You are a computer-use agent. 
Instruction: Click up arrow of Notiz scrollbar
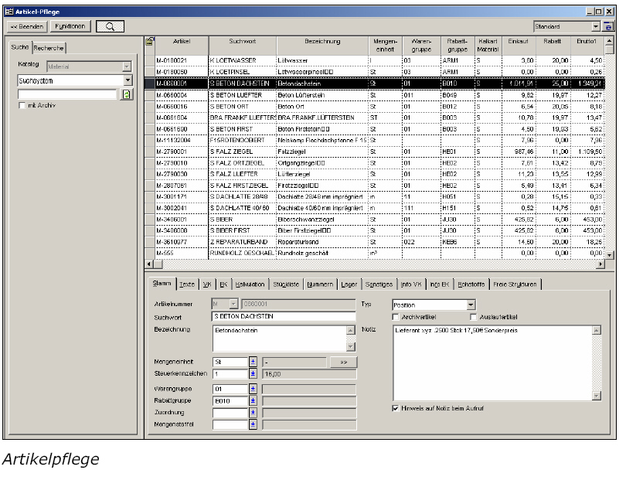coord(596,330)
